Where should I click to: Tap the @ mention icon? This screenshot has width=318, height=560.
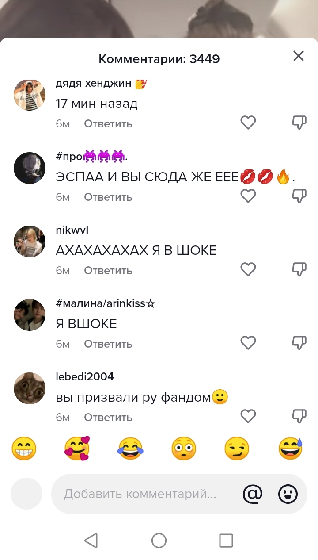pos(253,494)
